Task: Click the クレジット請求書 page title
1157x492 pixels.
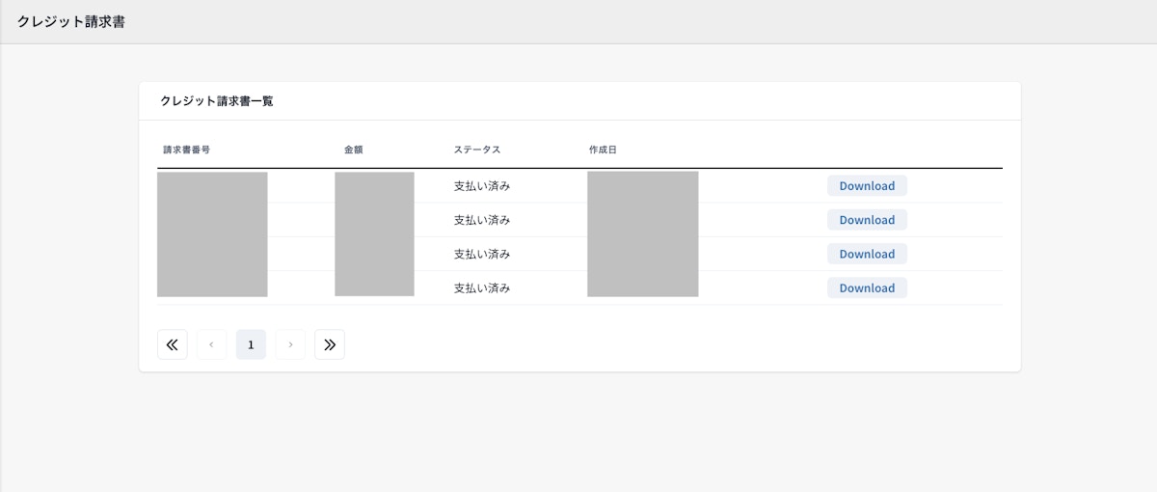Action: point(71,22)
